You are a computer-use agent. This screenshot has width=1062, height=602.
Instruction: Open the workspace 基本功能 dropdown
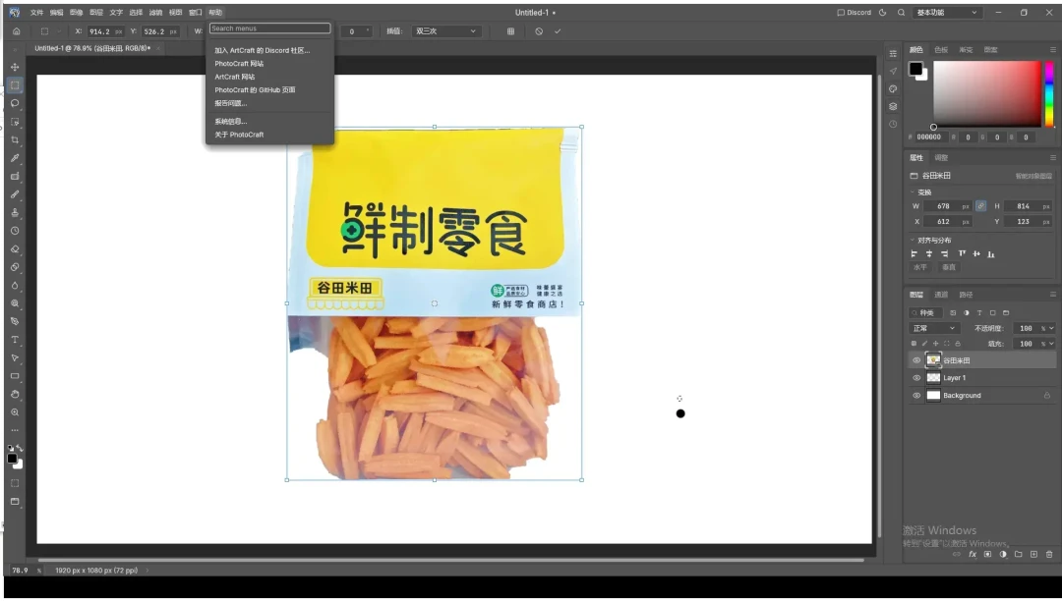(x=947, y=12)
